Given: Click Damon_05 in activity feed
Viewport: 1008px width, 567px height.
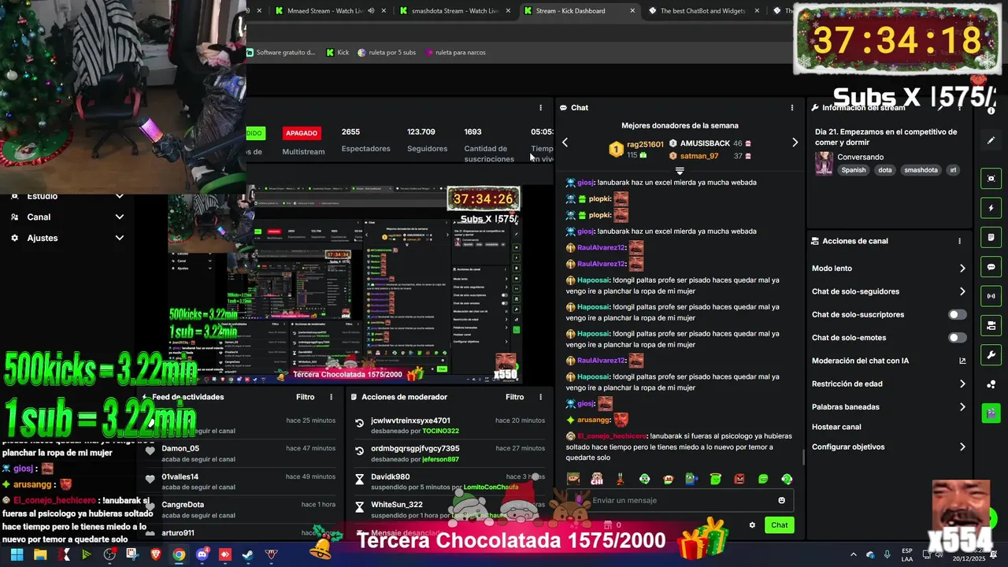Looking at the screenshot, I should click(x=180, y=449).
